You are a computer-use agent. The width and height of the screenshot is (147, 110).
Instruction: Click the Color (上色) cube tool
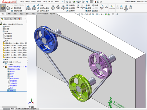[x=122, y=7]
